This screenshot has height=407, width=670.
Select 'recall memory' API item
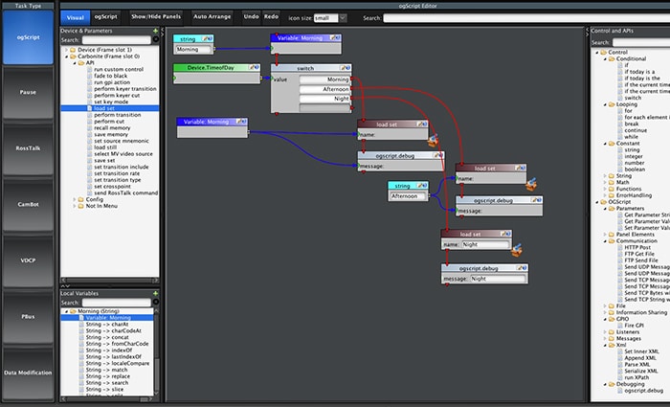112,127
